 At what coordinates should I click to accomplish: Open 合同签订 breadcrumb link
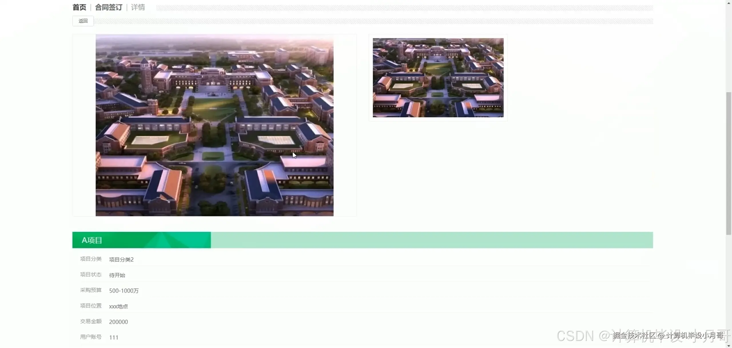[109, 7]
